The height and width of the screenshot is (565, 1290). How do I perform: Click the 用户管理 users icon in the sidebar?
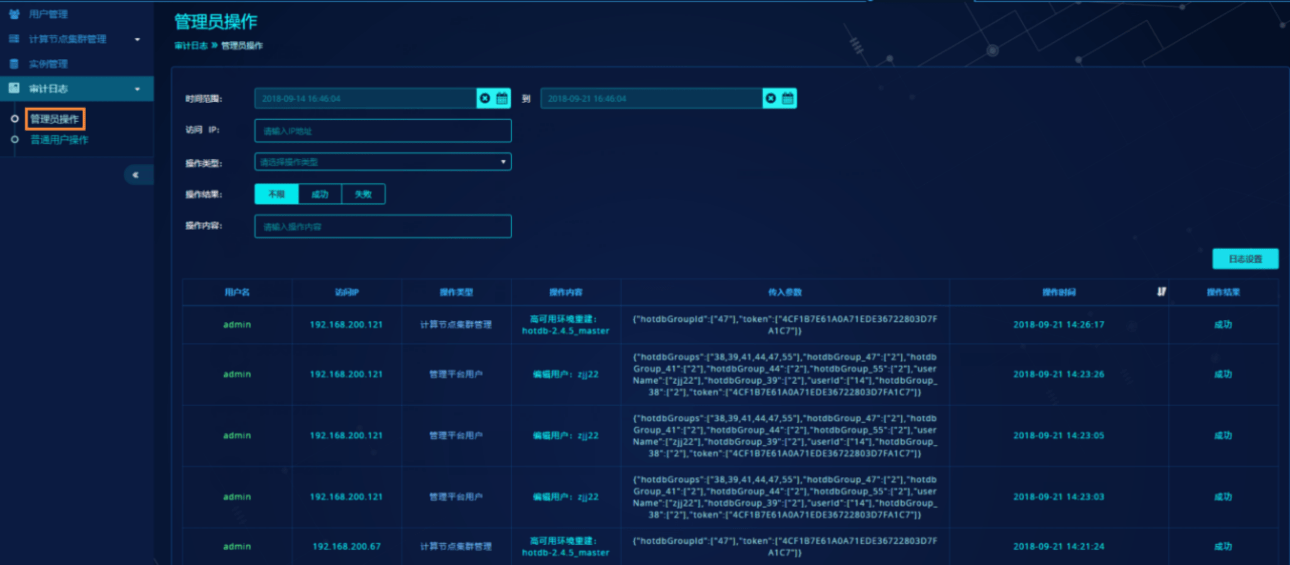14,14
